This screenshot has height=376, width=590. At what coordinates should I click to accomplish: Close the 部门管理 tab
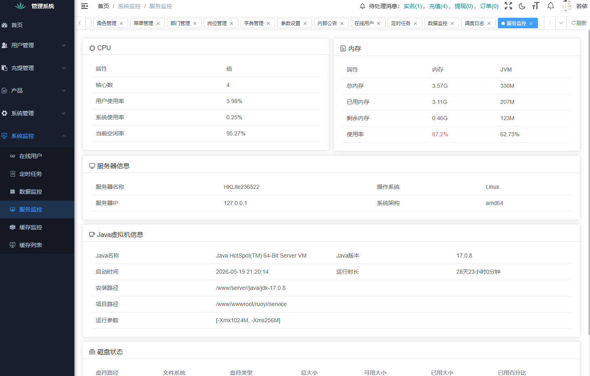pos(195,23)
